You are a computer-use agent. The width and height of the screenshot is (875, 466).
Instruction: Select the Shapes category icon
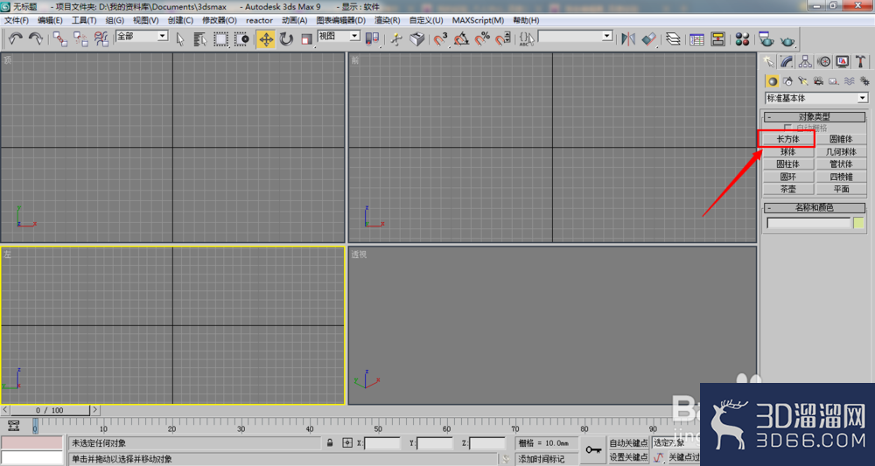click(x=787, y=81)
